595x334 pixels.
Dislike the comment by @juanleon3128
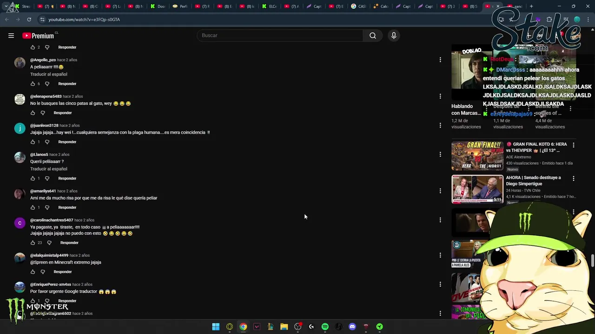click(x=47, y=142)
